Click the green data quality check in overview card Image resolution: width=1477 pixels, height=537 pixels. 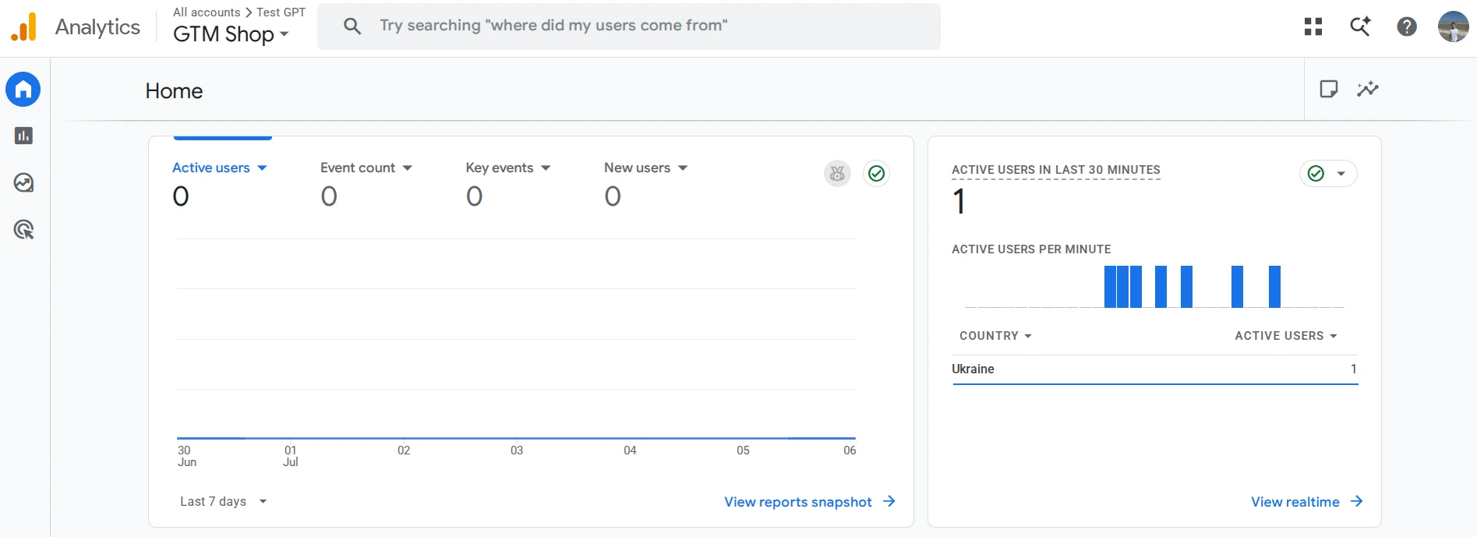pyautogui.click(x=876, y=174)
